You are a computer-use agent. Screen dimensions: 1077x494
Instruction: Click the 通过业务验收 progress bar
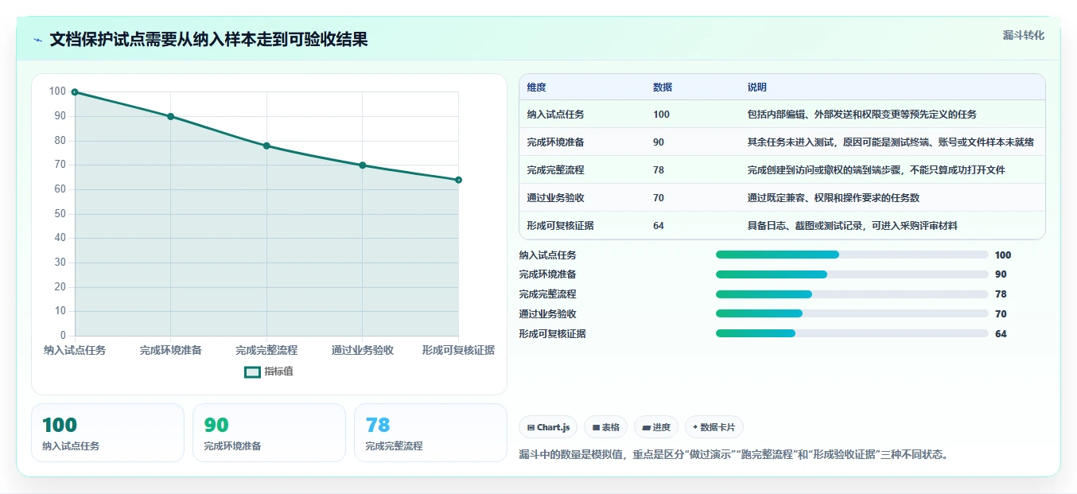pyautogui.click(x=852, y=314)
